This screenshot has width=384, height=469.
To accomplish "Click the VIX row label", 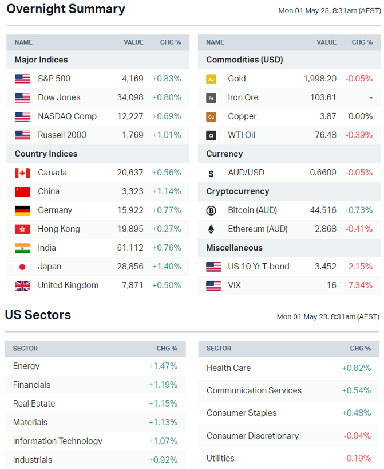I will (x=234, y=286).
